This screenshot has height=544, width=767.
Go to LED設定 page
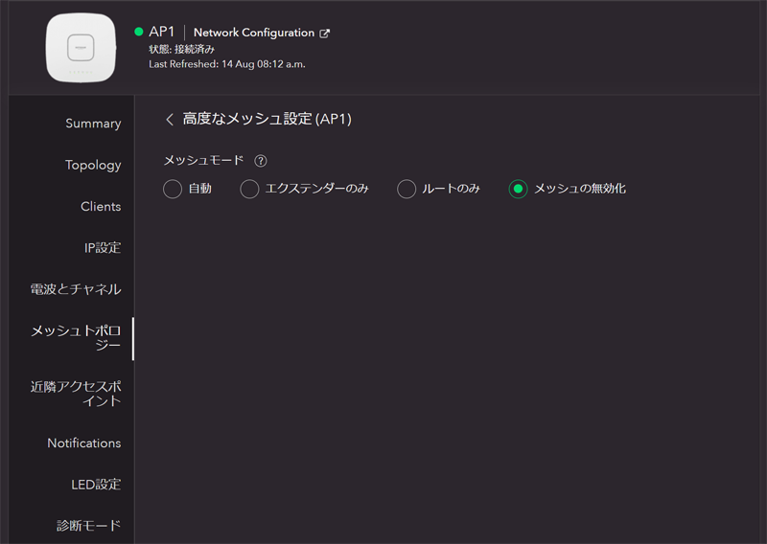(96, 484)
